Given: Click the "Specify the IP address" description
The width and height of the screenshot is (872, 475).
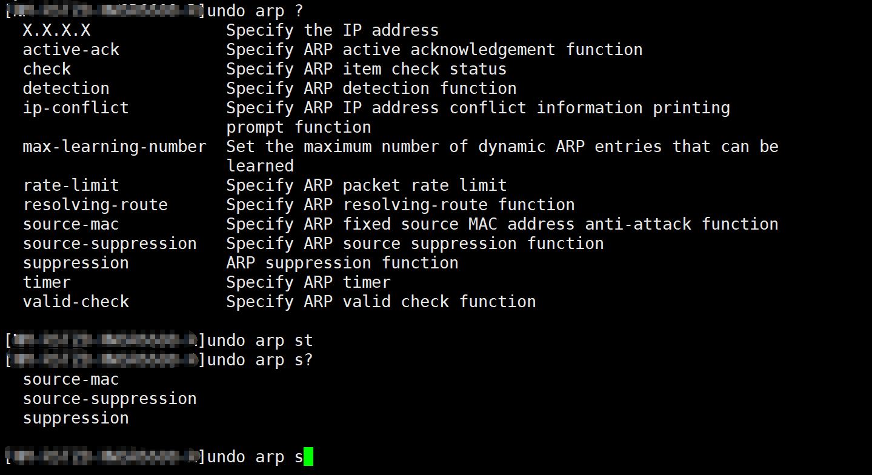Looking at the screenshot, I should [x=332, y=30].
